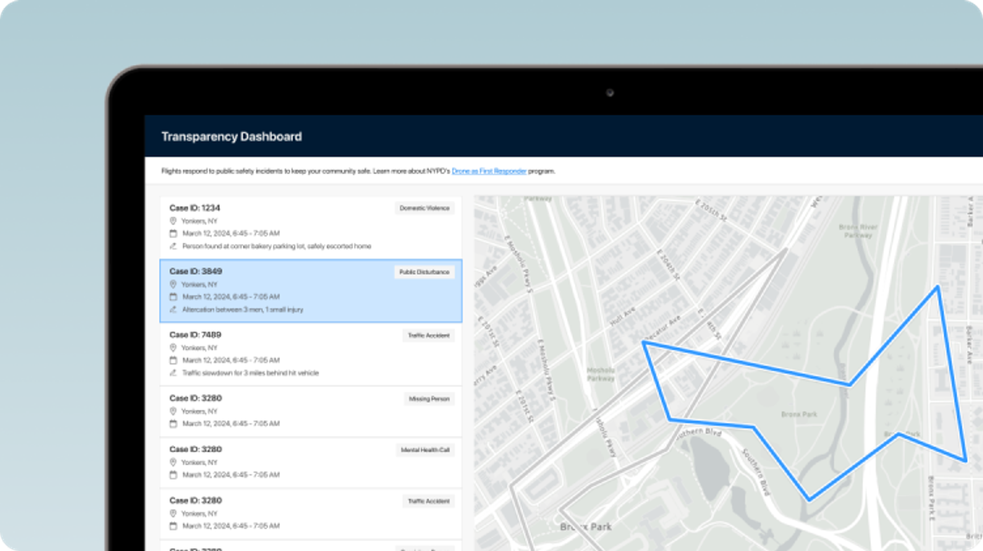Select the Case ID: 1234 heading
The width and height of the screenshot is (983, 551).
pyautogui.click(x=195, y=208)
